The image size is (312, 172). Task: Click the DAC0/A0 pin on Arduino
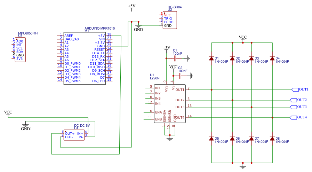pyautogui.click(x=72, y=39)
